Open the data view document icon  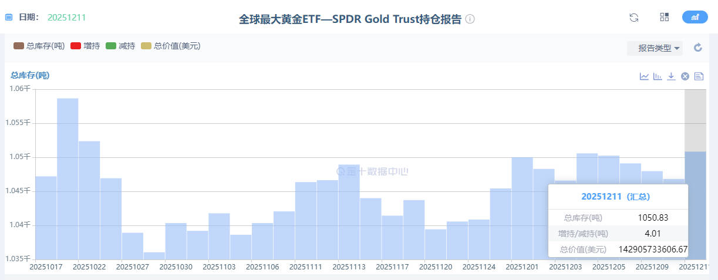699,76
